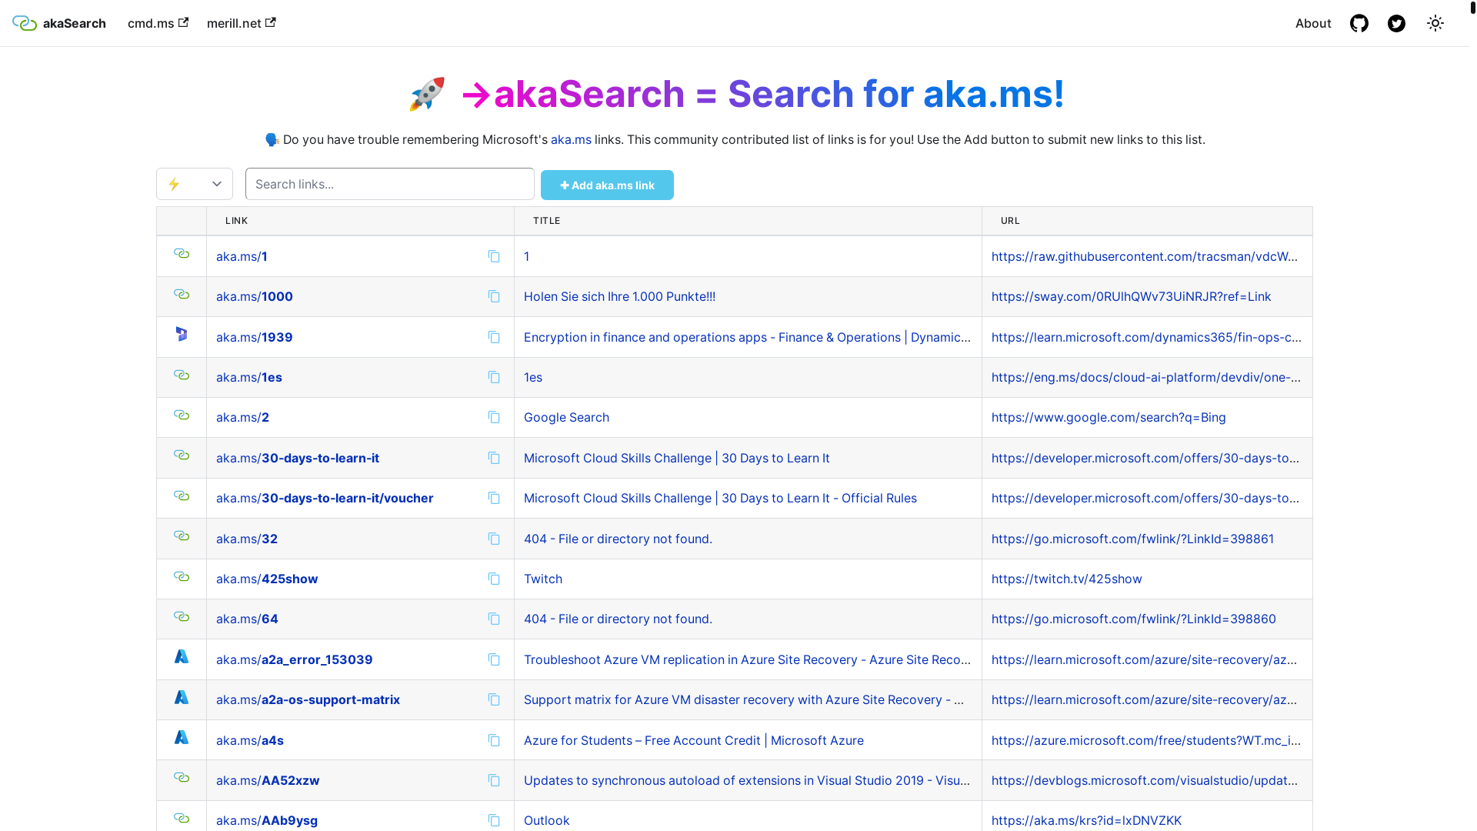
Task: Click 'Azure for Students' title
Action: [694, 740]
